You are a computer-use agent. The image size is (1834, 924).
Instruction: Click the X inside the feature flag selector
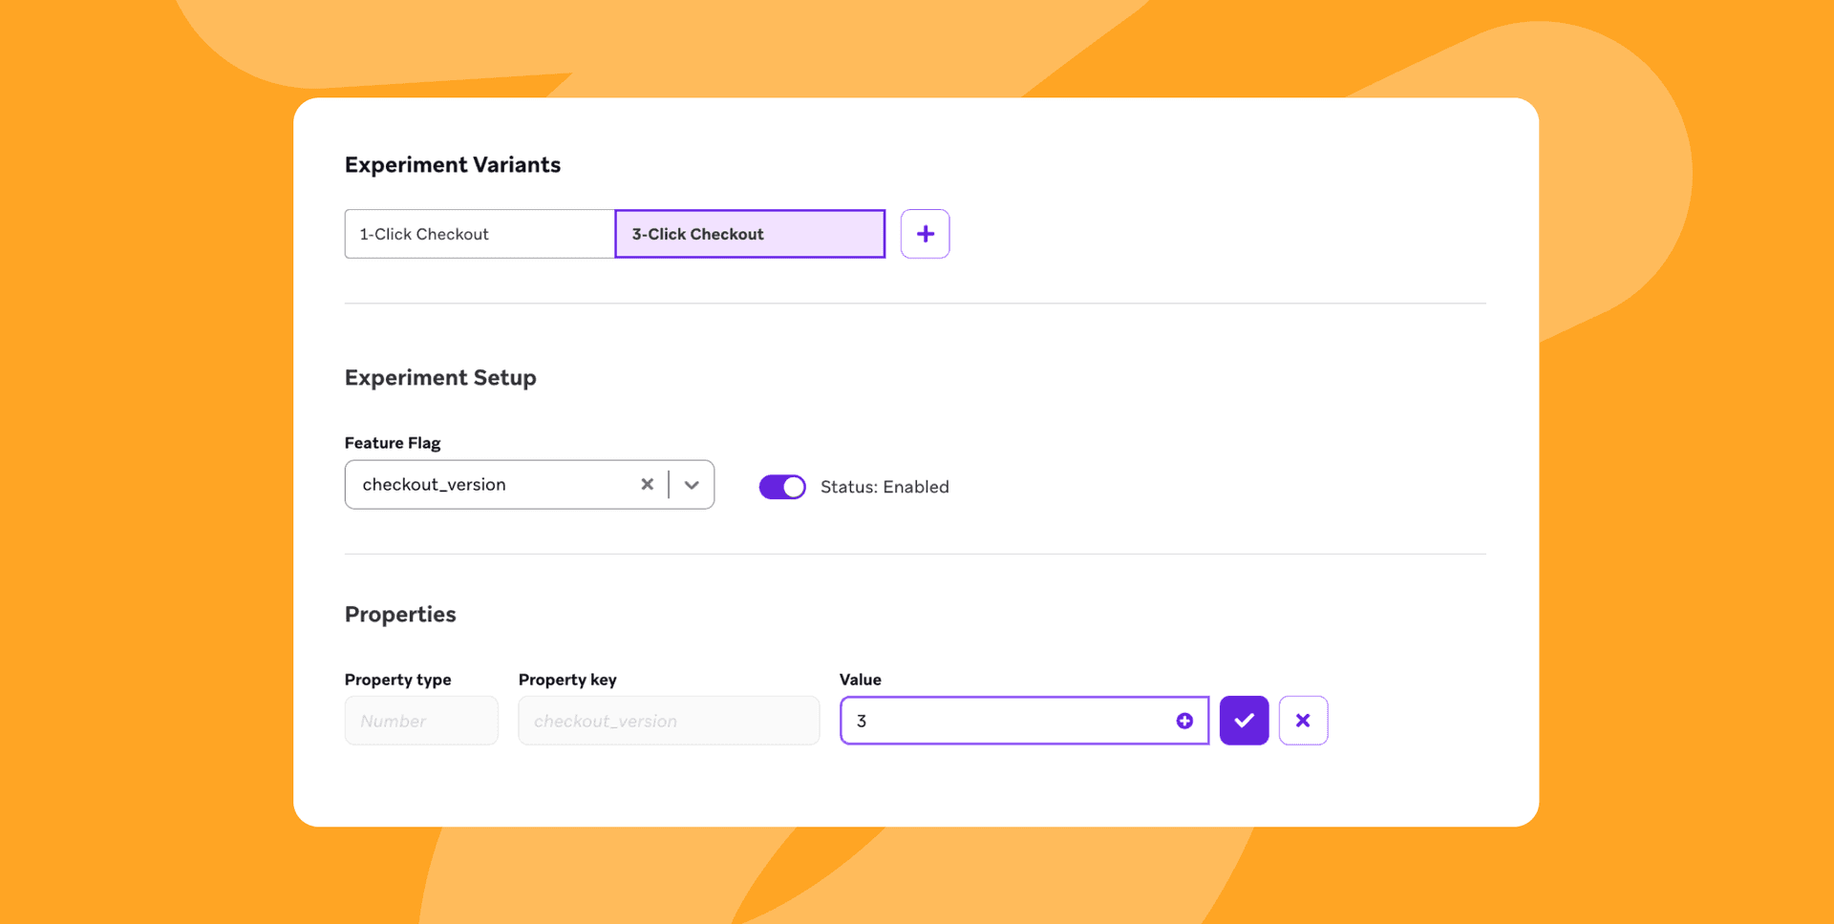tap(648, 484)
